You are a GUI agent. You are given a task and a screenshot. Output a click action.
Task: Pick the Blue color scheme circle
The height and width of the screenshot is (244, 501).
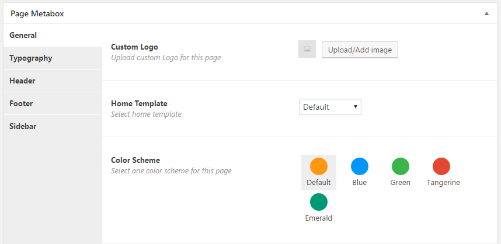coord(360,166)
